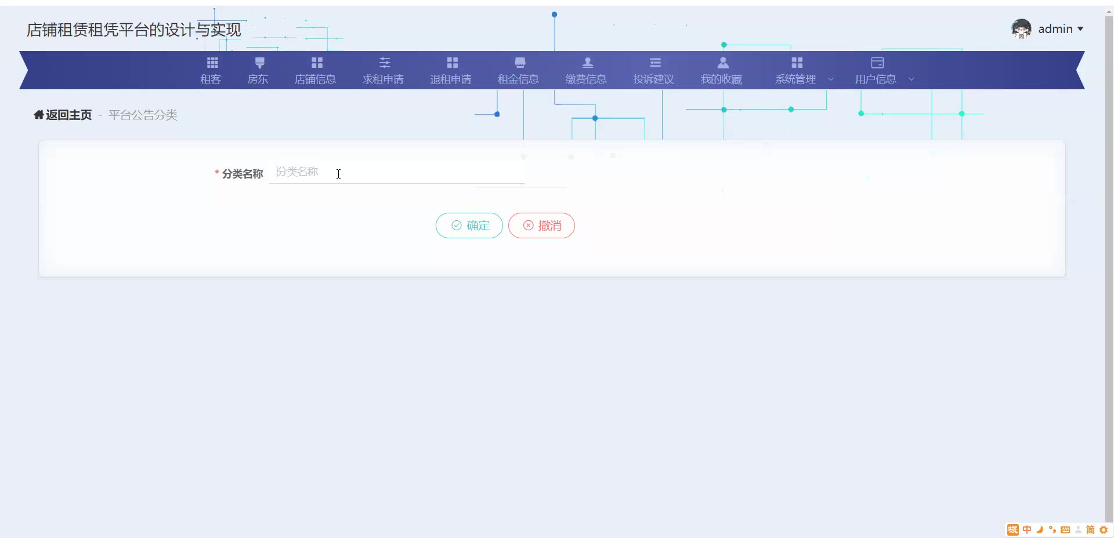The width and height of the screenshot is (1114, 538).
Task: Toggle the IME moon half-width icon
Action: pos(1040,530)
